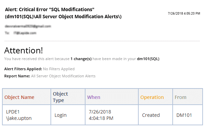Select the Created operation cell
The image size is (206, 129).
[156, 115]
